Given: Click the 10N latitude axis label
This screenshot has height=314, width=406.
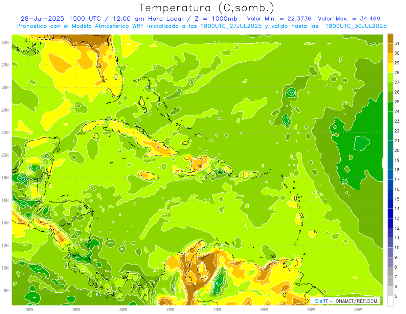Looking at the screenshot, I should pos(5,268).
